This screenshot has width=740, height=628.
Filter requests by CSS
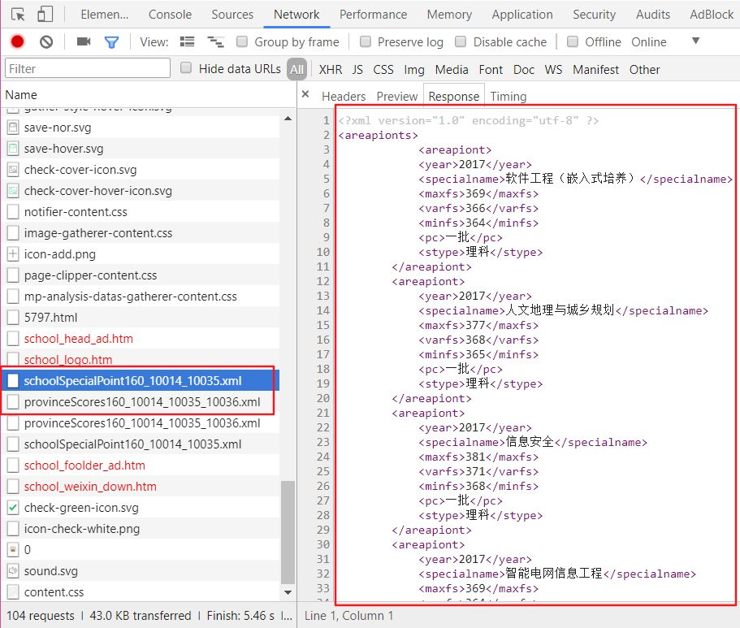pyautogui.click(x=383, y=69)
